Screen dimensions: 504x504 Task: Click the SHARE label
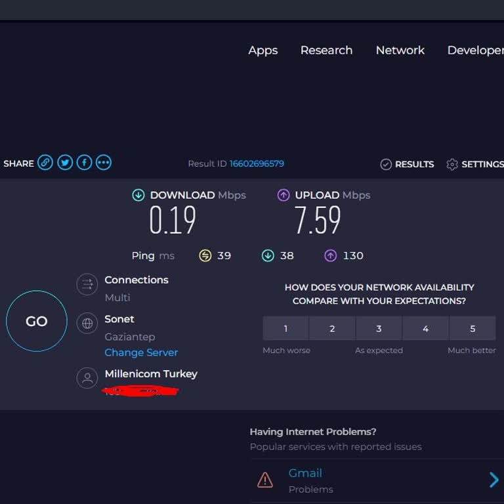tap(18, 163)
